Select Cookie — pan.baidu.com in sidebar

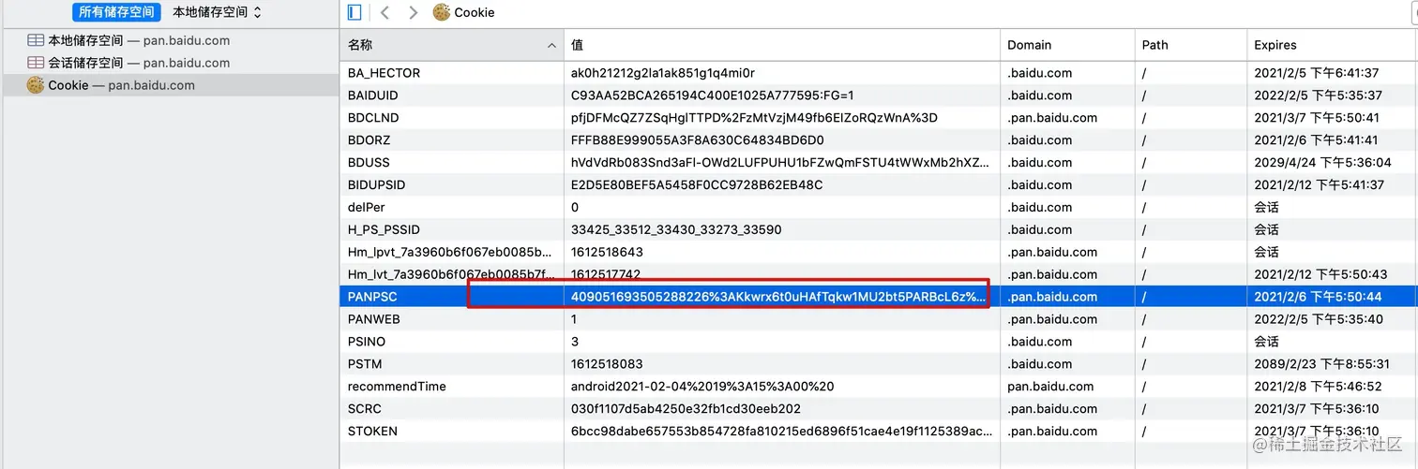[x=122, y=85]
